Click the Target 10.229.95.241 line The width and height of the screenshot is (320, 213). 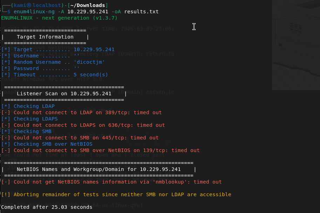point(64,49)
